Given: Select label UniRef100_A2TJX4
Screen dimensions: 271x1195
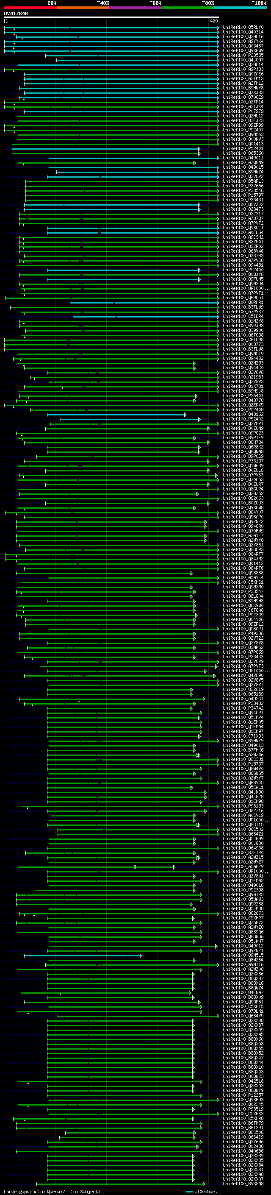Looking at the screenshot, I should click(x=243, y=107).
